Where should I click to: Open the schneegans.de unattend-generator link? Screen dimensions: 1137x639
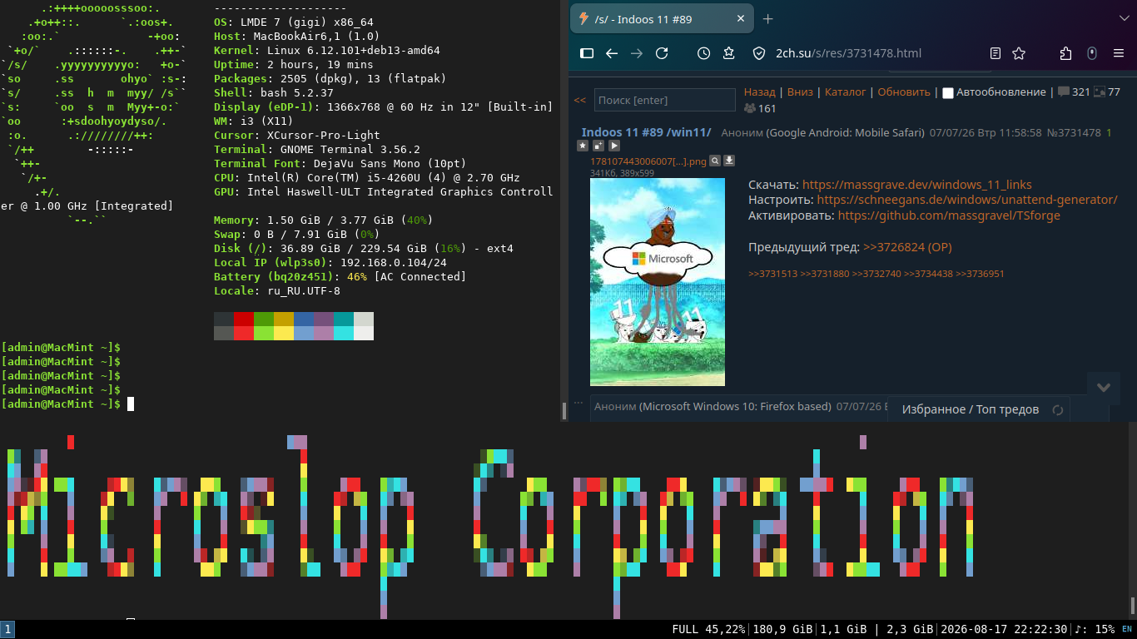[x=967, y=200]
